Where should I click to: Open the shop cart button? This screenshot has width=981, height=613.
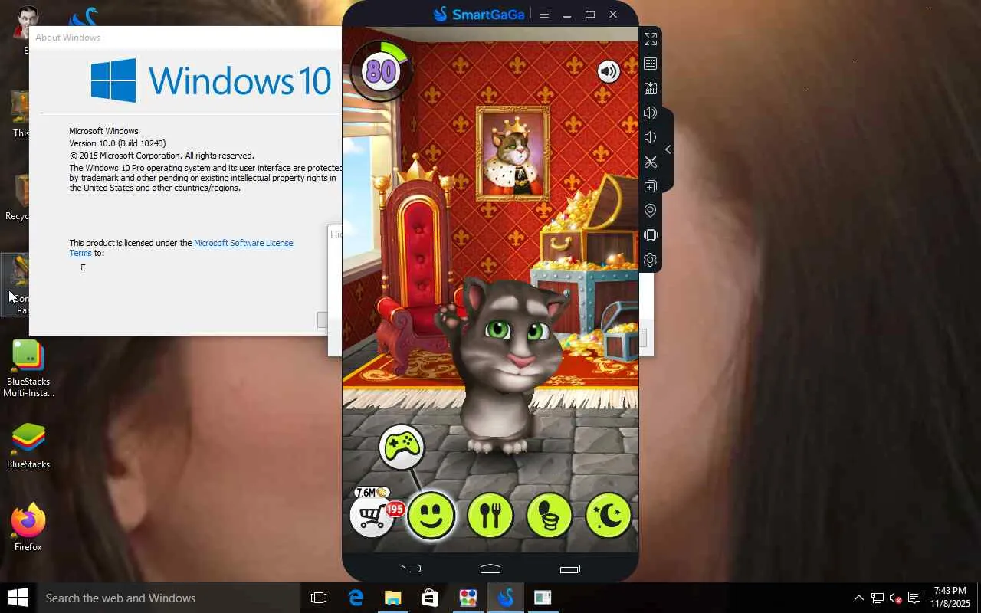pyautogui.click(x=372, y=515)
